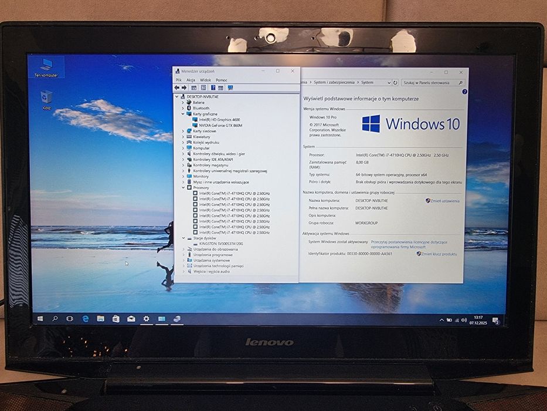Launch Microsoft Edge from the taskbar
Screen dimensions: 547x411
point(85,319)
